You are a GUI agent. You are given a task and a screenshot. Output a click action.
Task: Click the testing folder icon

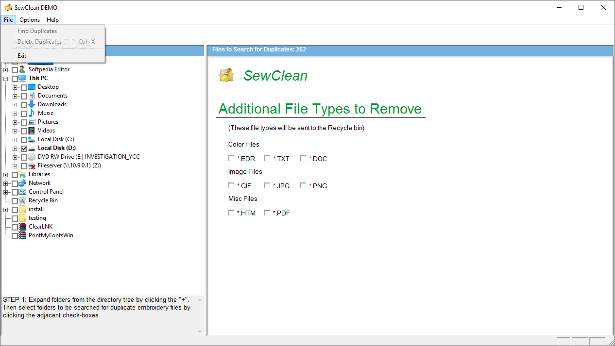pos(22,218)
